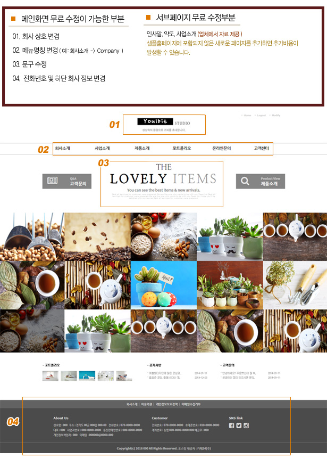Open the Instagram SNS link icon
The height and width of the screenshot is (458, 327).
[x=246, y=426]
